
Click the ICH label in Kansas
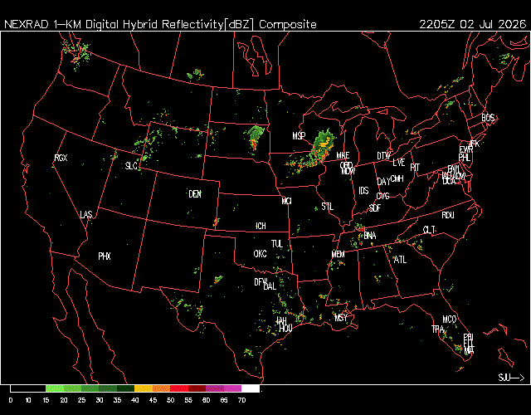261,226
